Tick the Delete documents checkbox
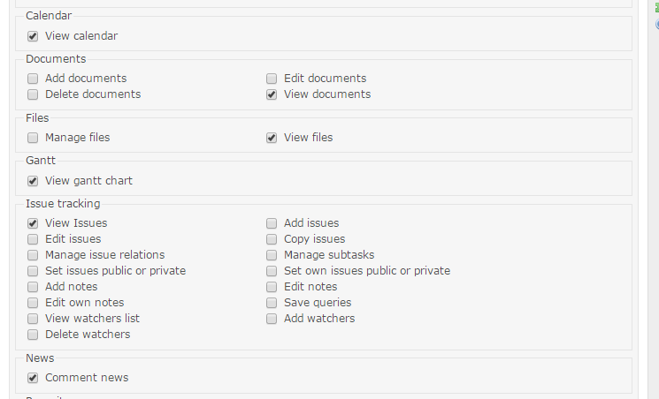The height and width of the screenshot is (399, 659). (33, 94)
